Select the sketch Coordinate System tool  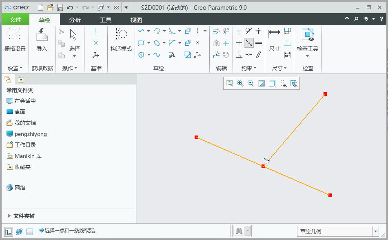tap(197, 55)
